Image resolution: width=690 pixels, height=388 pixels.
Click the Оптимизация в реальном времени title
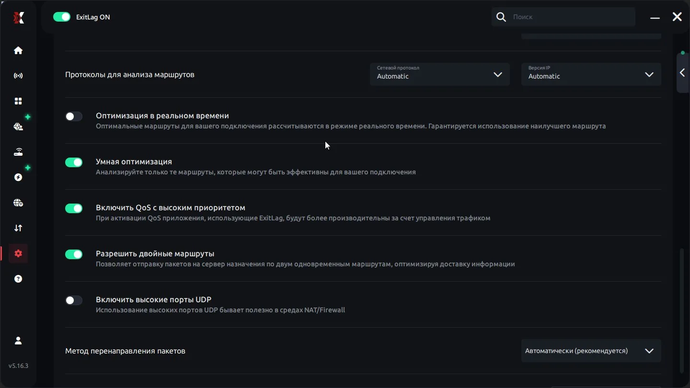point(162,116)
